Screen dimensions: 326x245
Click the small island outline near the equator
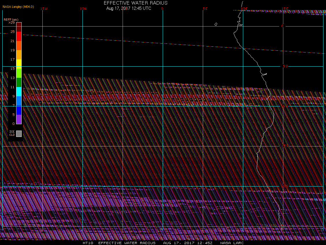tap(216, 24)
